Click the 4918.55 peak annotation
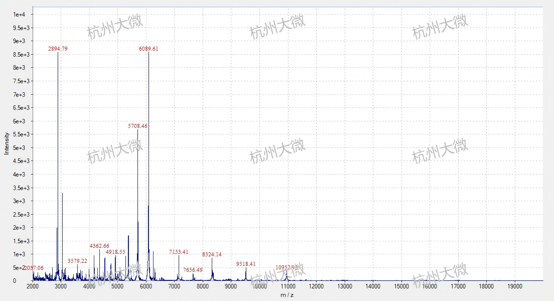Image resolution: width=554 pixels, height=301 pixels. (115, 252)
